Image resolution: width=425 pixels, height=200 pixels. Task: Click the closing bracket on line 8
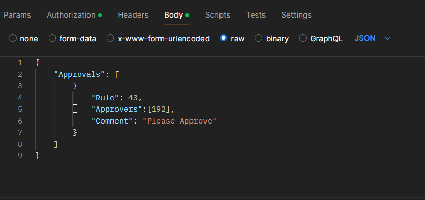[56, 144]
